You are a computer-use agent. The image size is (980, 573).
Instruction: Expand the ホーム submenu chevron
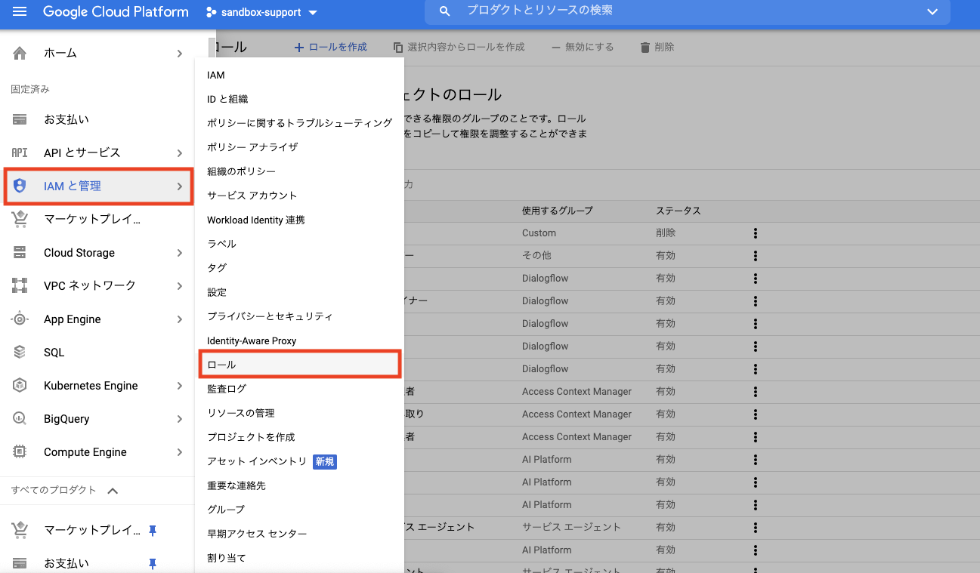[180, 53]
